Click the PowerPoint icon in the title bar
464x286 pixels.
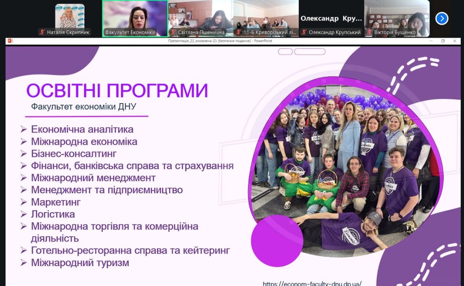click(x=10, y=41)
